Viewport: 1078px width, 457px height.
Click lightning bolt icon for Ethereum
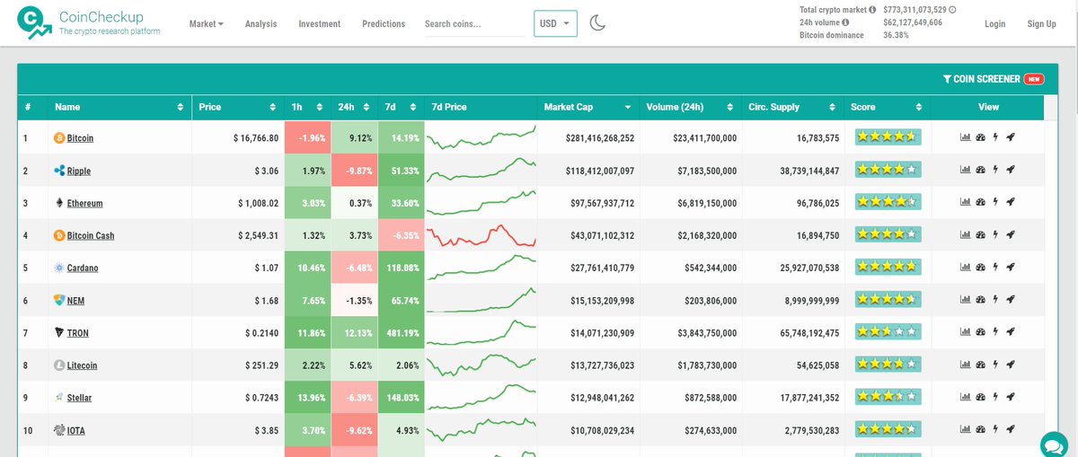pyautogui.click(x=995, y=203)
